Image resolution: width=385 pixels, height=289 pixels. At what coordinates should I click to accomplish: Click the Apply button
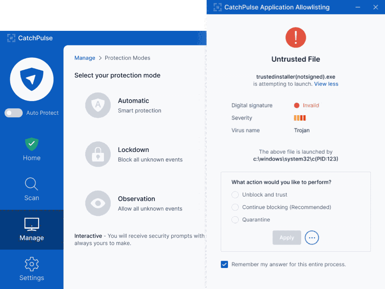click(287, 238)
